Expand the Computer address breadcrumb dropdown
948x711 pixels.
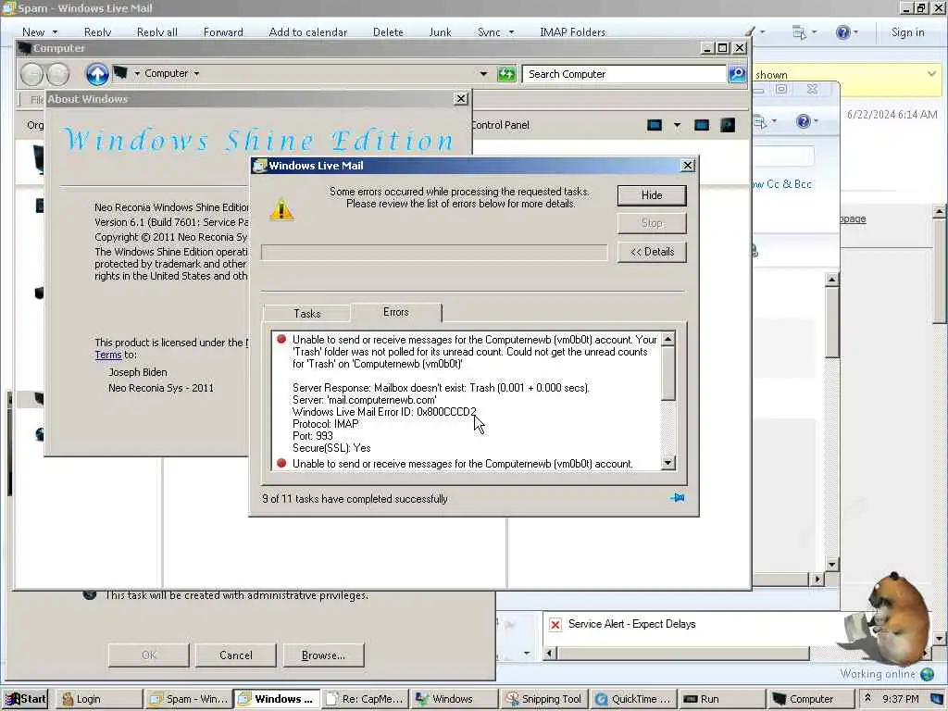click(196, 74)
